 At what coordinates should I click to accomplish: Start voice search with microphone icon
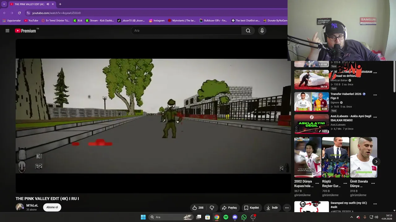coord(262,31)
